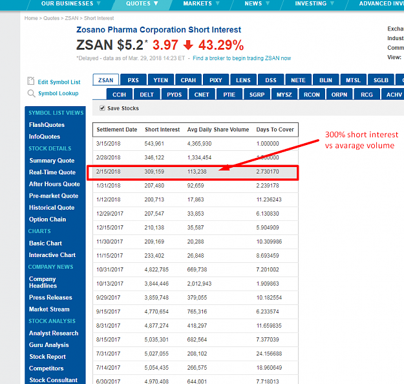Open the Quotes navigation dropdown
This screenshot has width=404, height=384.
[x=142, y=4]
